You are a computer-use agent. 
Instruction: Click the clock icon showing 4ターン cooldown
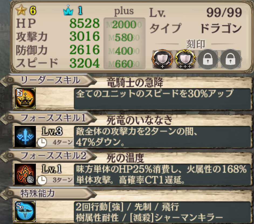(42, 143)
